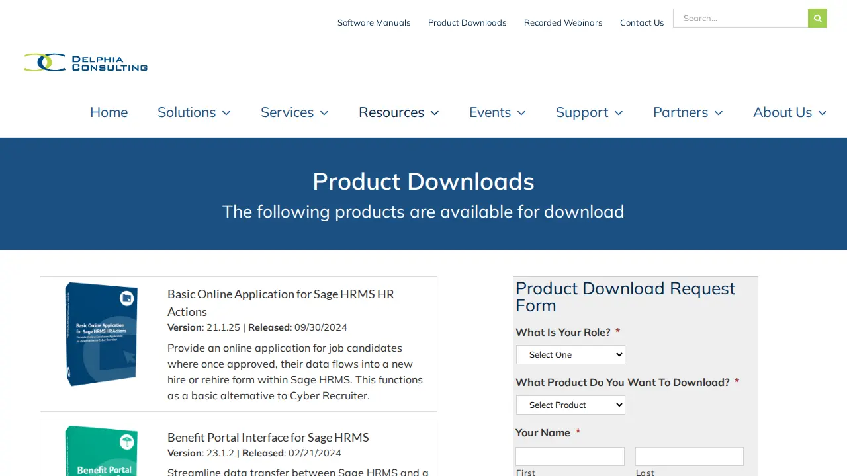Open Benefit Portal Interface for Sage HRMS title
This screenshot has width=847, height=476.
pos(268,437)
